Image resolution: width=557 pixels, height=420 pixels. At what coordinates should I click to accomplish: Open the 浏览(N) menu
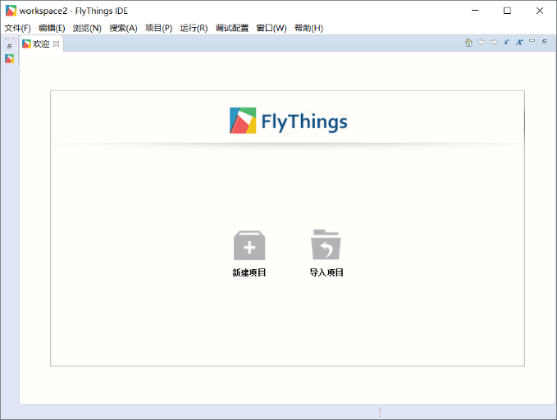[x=87, y=28]
